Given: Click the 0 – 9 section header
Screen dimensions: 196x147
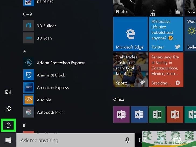Looking at the screenshot, I should point(27,14).
